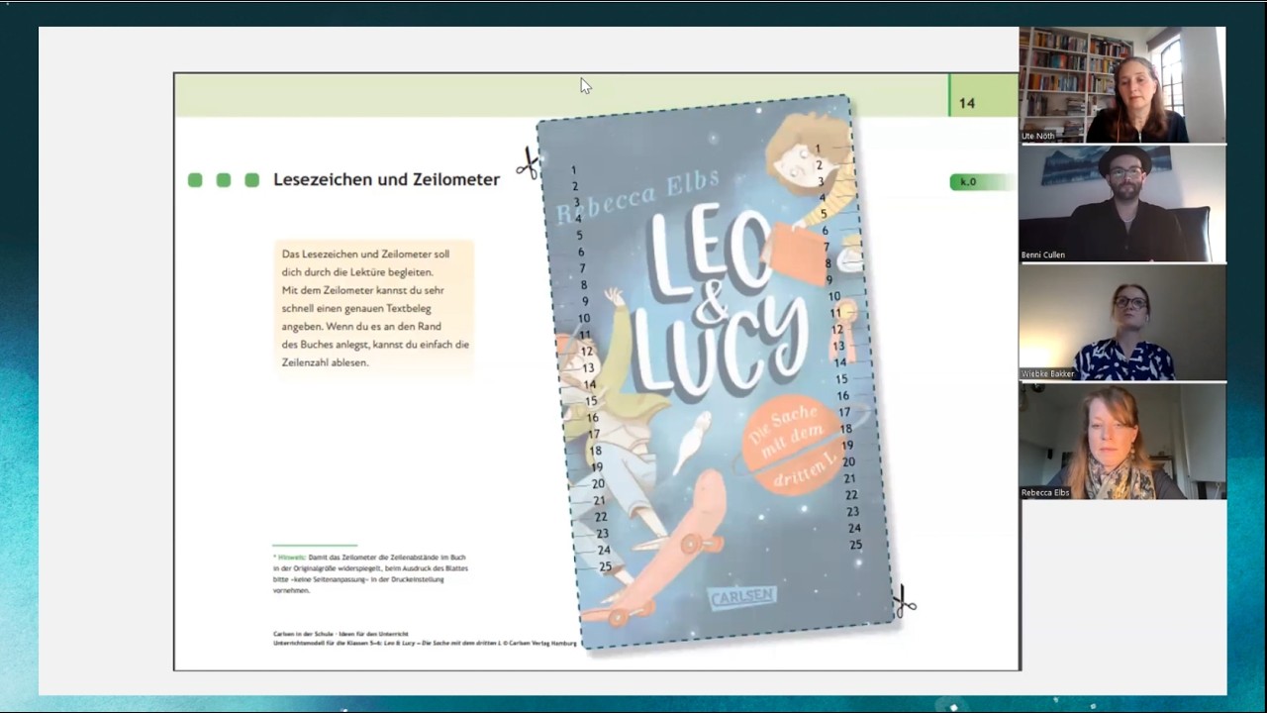The height and width of the screenshot is (713, 1267).
Task: Click the author name 'Rebecca Elbs' on the cover
Action: coord(638,196)
